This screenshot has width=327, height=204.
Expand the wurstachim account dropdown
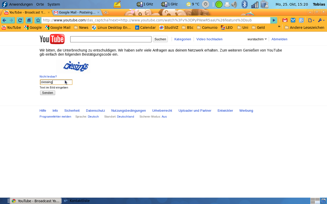click(257, 39)
